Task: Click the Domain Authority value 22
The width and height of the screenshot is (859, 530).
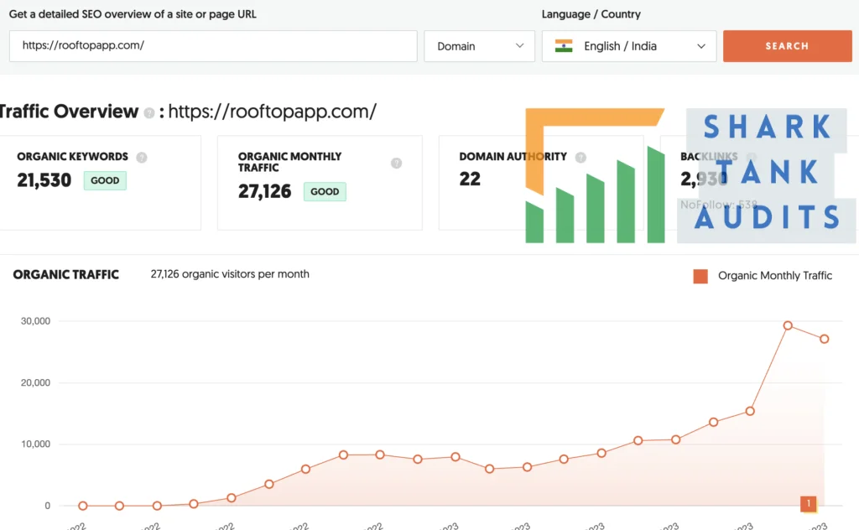Action: [470, 179]
